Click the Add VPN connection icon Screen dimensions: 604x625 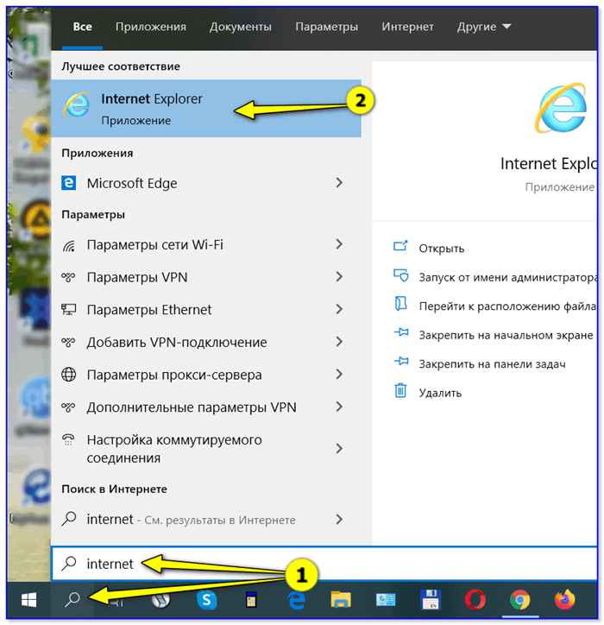68,342
